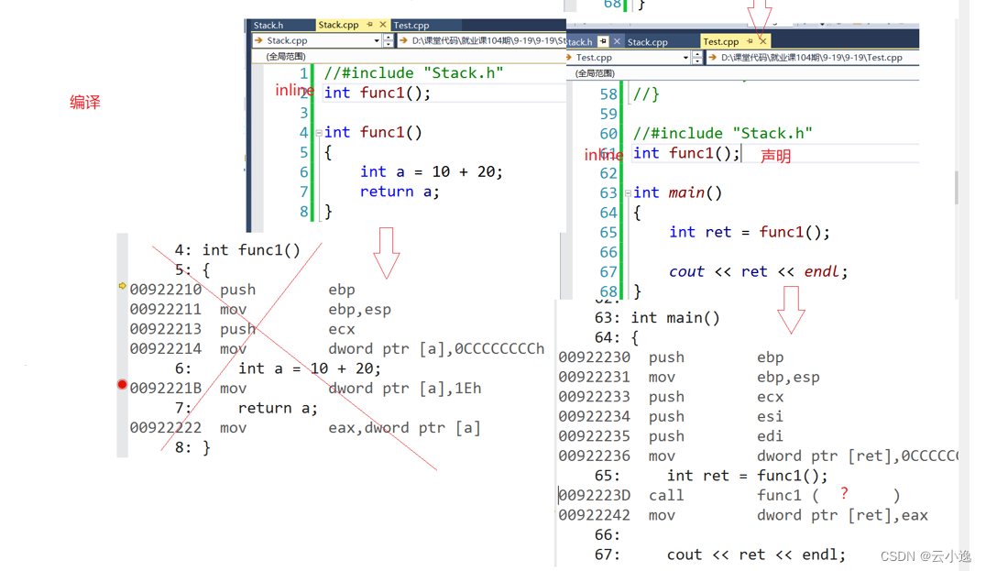Close the Stack.h tab in right editor
Viewport: 986px width, 571px height.
point(617,41)
